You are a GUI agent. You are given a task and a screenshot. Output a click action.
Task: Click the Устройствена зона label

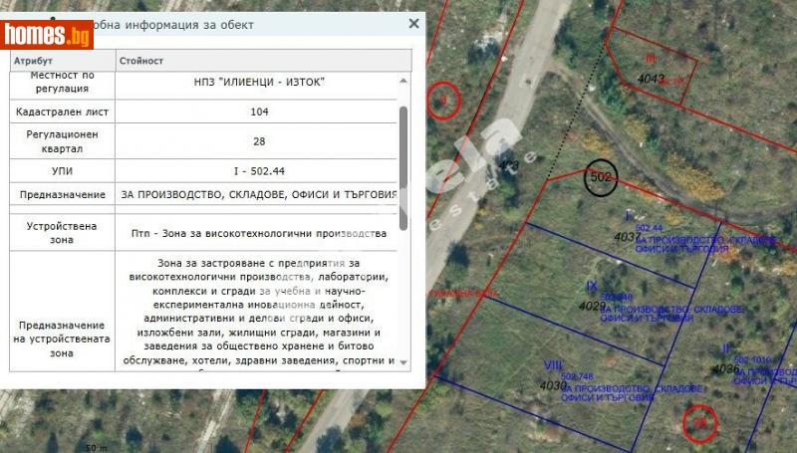pyautogui.click(x=62, y=233)
